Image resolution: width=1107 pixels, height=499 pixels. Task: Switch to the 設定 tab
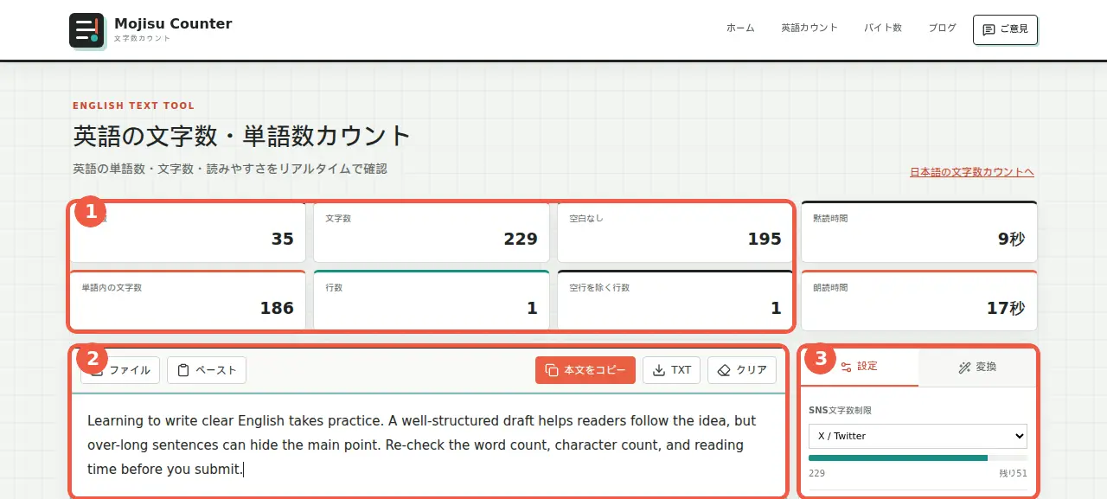pyautogui.click(x=860, y=367)
